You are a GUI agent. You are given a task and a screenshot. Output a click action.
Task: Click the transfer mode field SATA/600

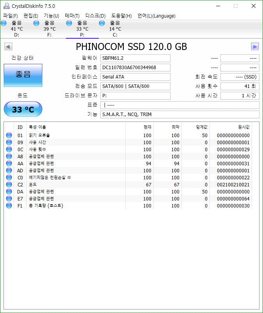[135, 86]
